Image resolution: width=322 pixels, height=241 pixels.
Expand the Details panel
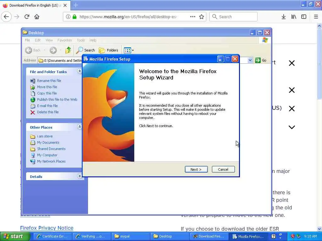tap(80, 176)
